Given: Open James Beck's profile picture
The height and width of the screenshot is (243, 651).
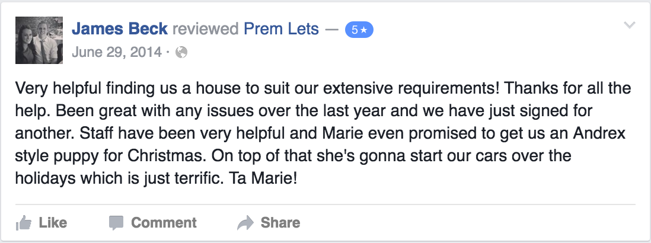Looking at the screenshot, I should tap(39, 40).
